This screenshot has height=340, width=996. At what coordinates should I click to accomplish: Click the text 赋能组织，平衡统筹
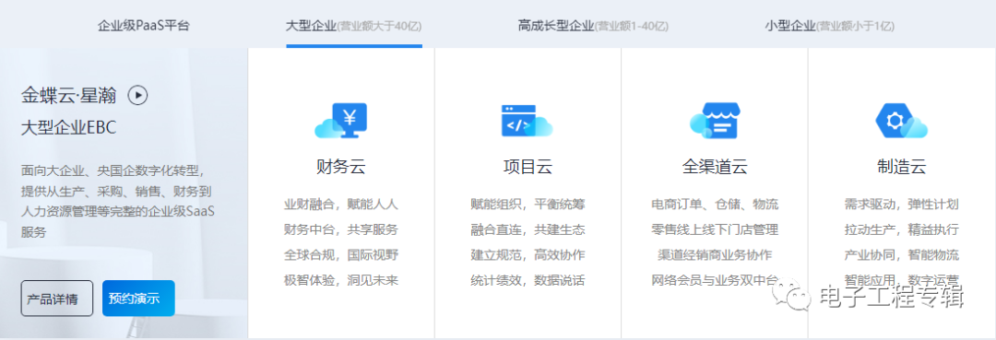[528, 205]
